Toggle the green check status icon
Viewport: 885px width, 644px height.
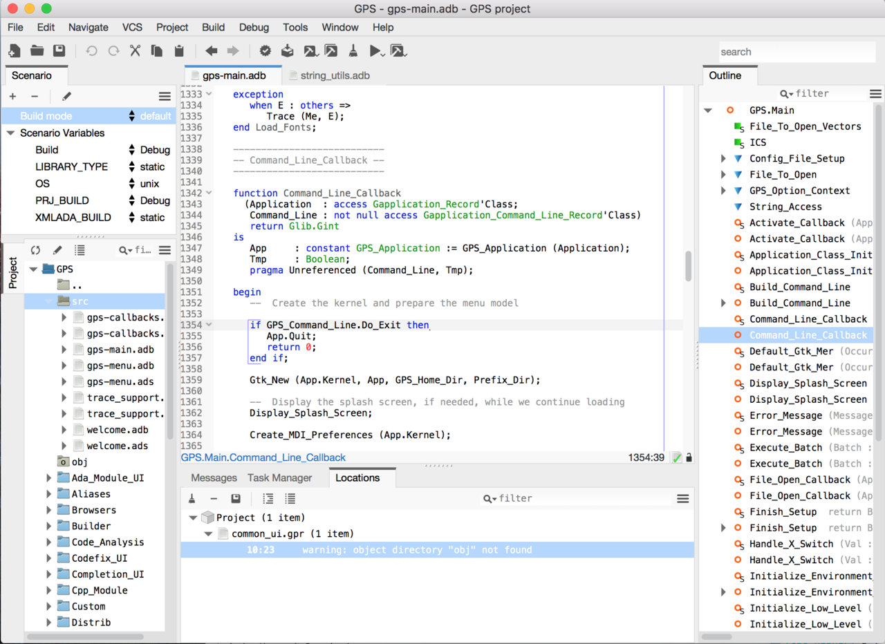point(677,457)
